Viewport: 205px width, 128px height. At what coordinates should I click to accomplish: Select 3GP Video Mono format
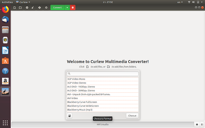click(102, 79)
